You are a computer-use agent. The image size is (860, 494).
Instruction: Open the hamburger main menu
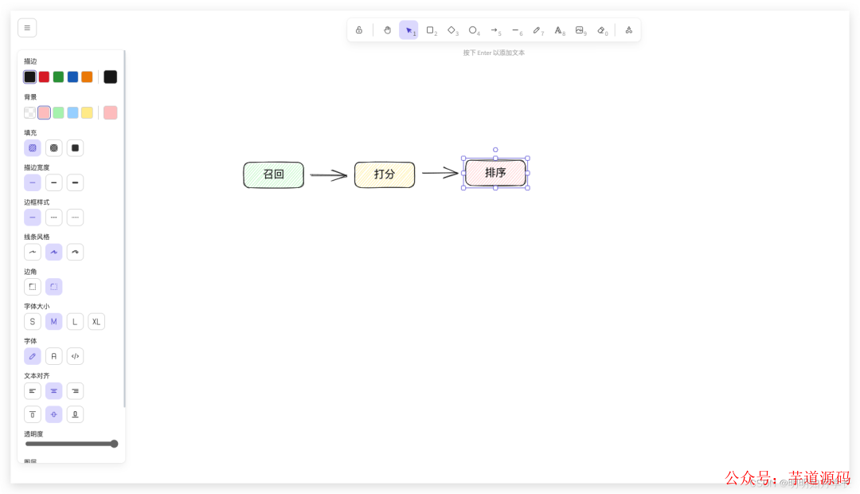click(x=27, y=28)
